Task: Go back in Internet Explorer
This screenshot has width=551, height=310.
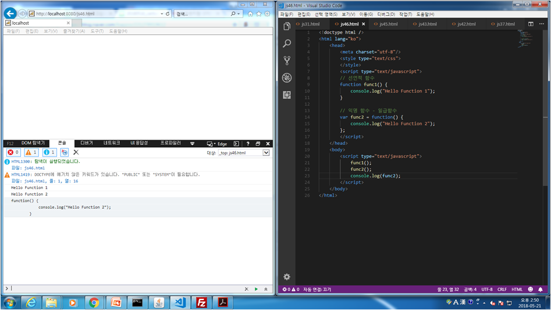Action: [x=10, y=13]
